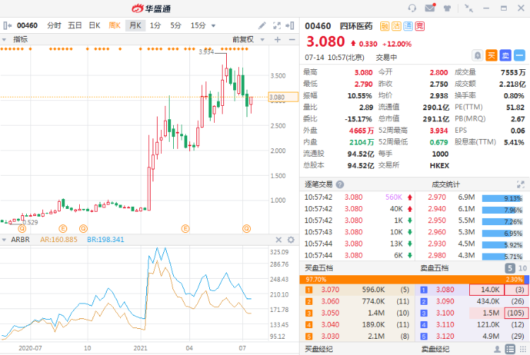Click the 3.080 current price axis label
This screenshot has width=530, height=355.
coord(283,97)
